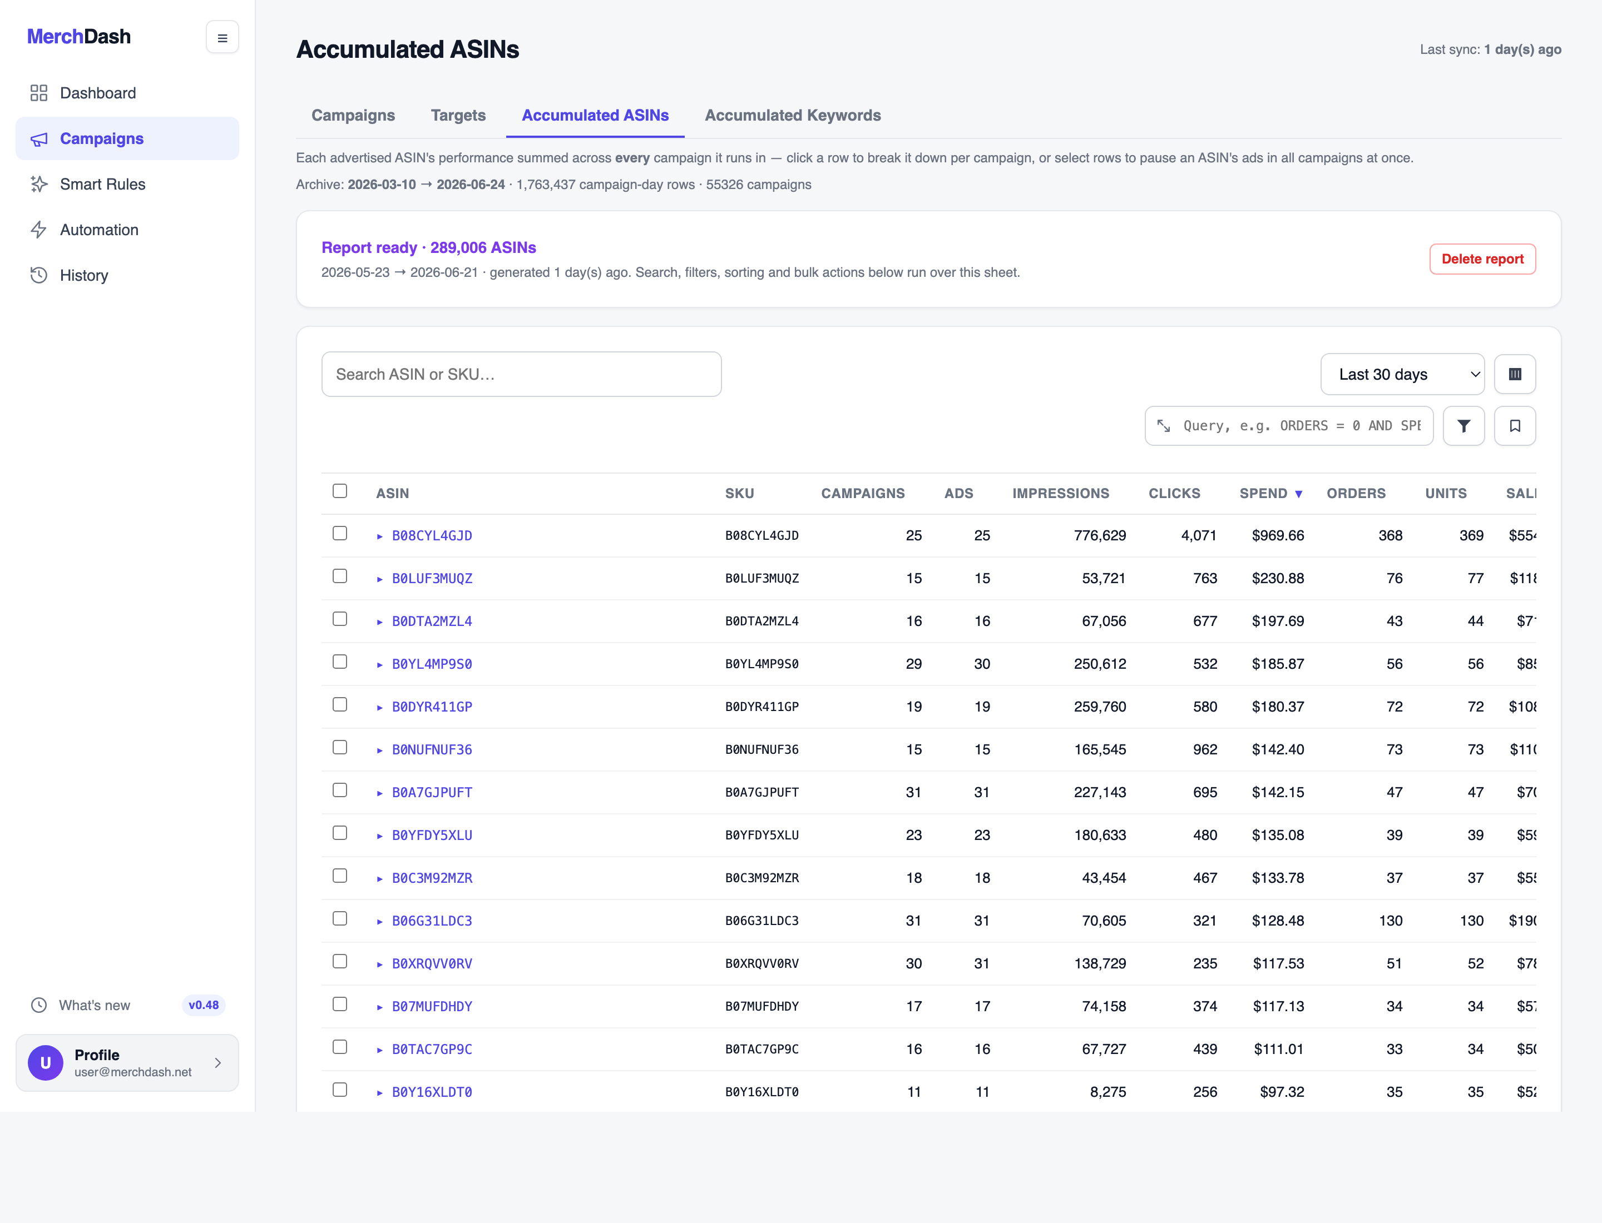The image size is (1602, 1223).
Task: Expand the B0XRQVV0RV row triangle
Action: (379, 965)
